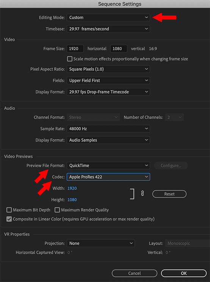This screenshot has width=210, height=282.
Task: Enable the Maximum Bit Depth checkbox
Action: click(9, 210)
